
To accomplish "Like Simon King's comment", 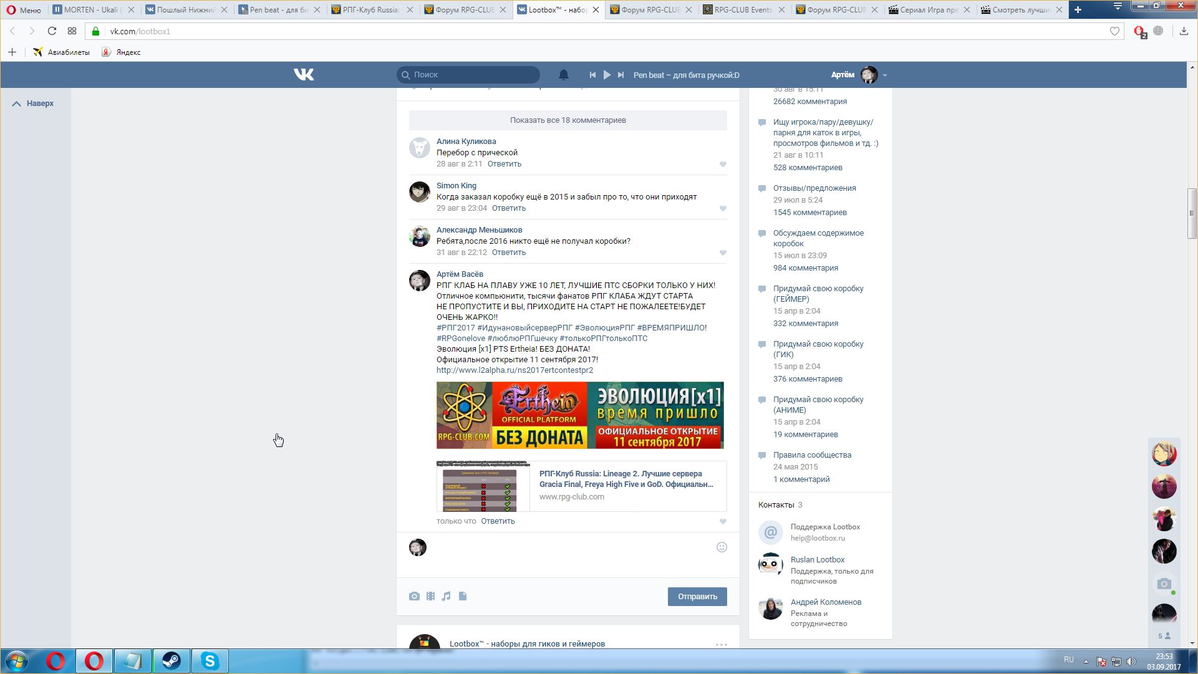I will 723,209.
